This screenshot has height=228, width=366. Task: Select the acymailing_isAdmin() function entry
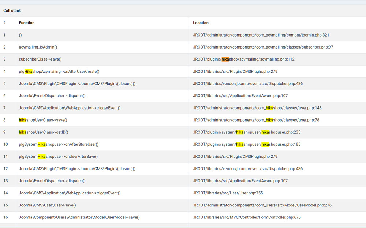pos(38,47)
